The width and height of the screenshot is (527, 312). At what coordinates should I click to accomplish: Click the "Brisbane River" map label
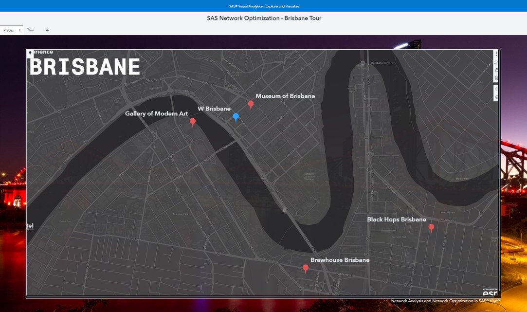(x=381, y=63)
